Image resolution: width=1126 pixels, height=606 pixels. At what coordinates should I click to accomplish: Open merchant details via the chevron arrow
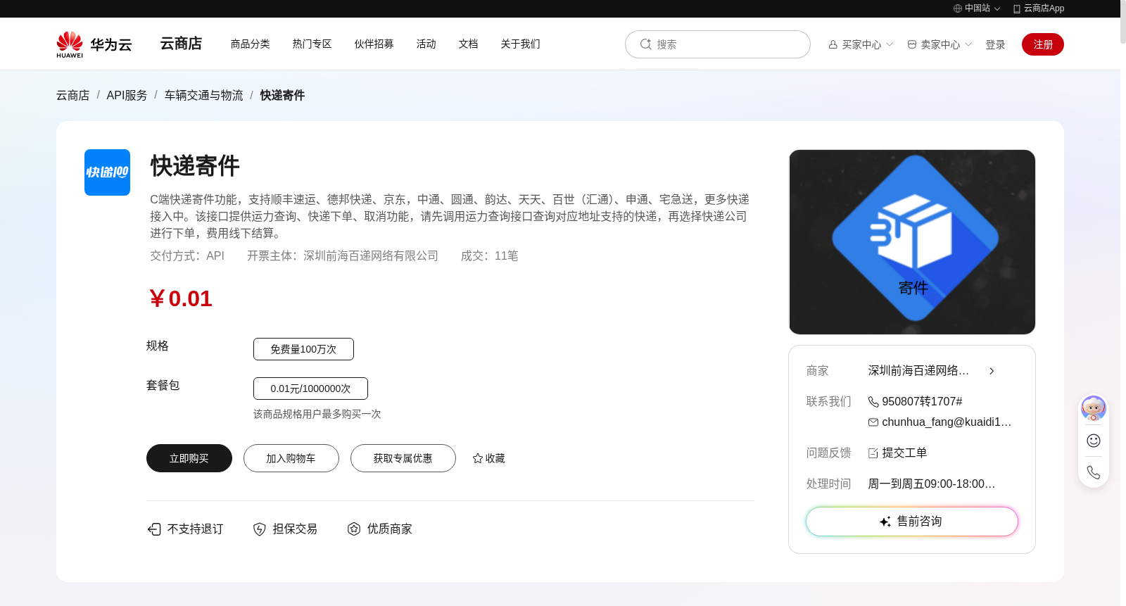992,371
